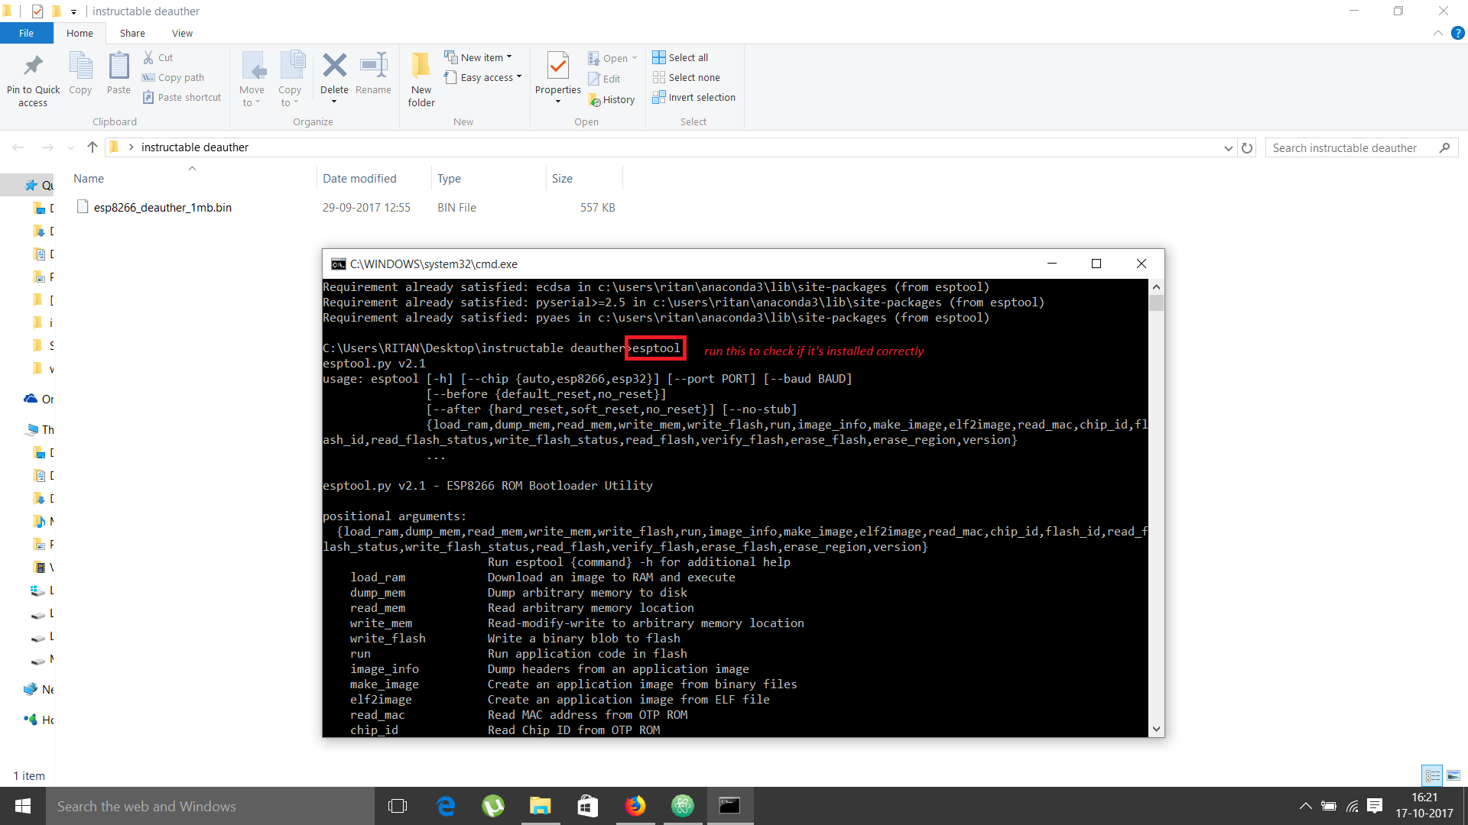Screen dimensions: 1468x825
Task: Open the Quick Access Toolbar customize dropdown
Action: (73, 11)
